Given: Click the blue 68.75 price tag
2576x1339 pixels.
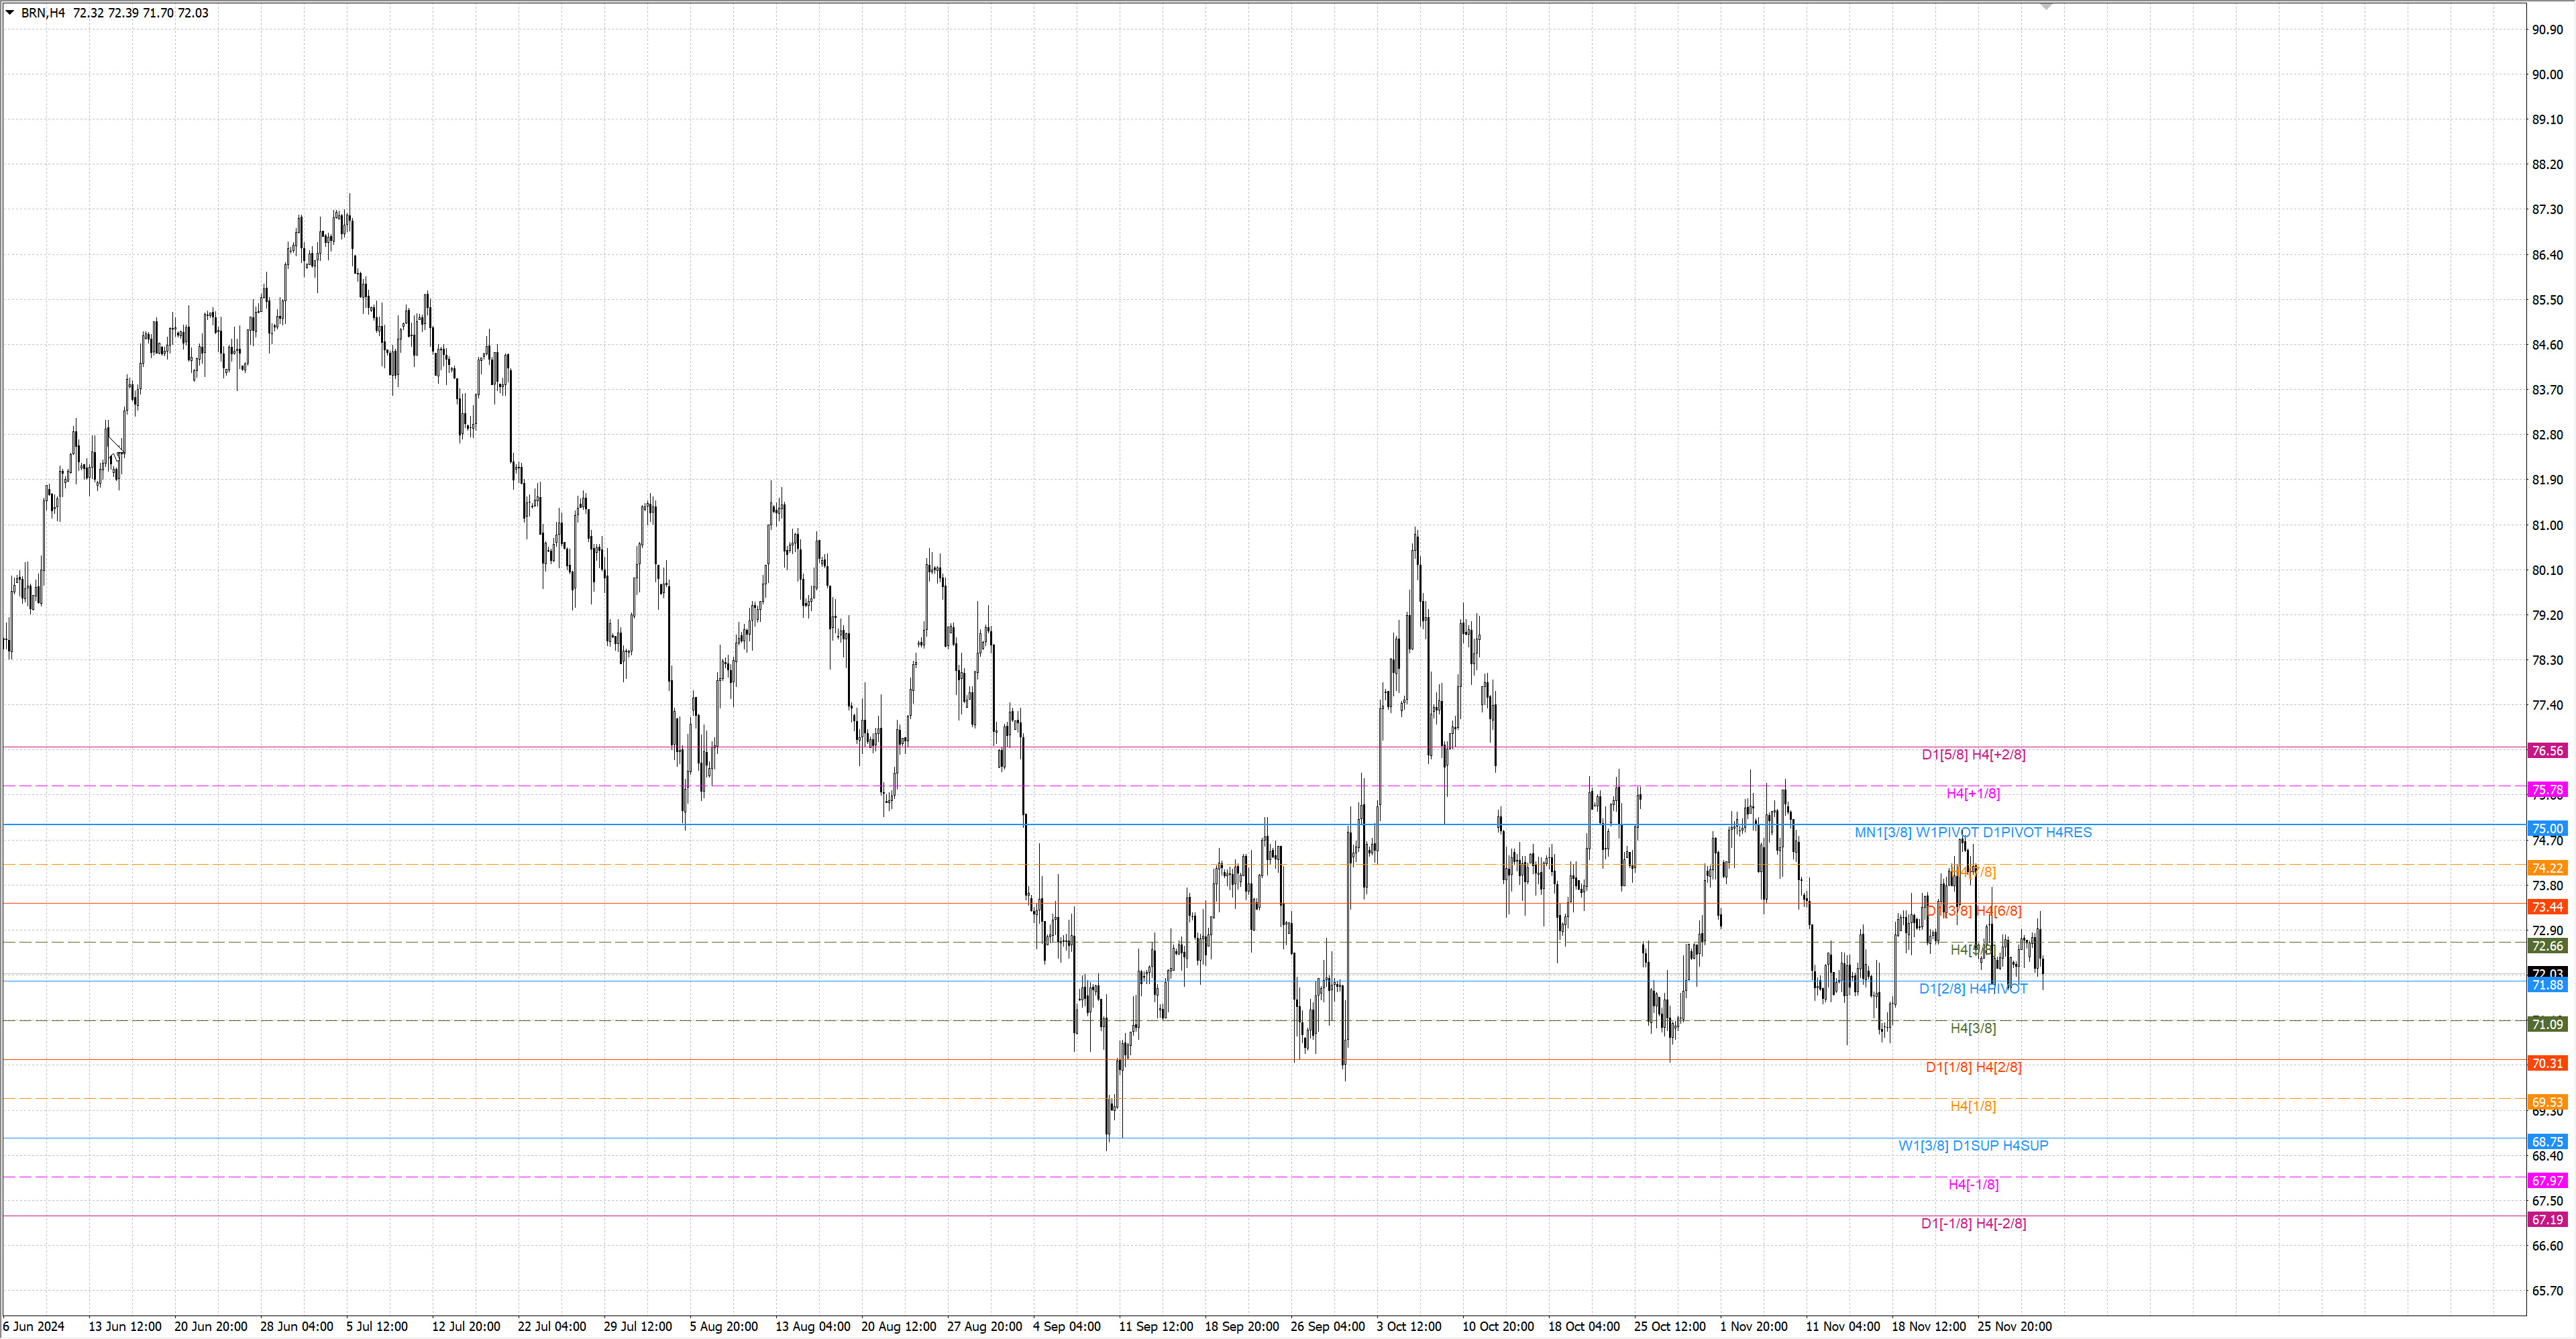Looking at the screenshot, I should pyautogui.click(x=2547, y=1142).
